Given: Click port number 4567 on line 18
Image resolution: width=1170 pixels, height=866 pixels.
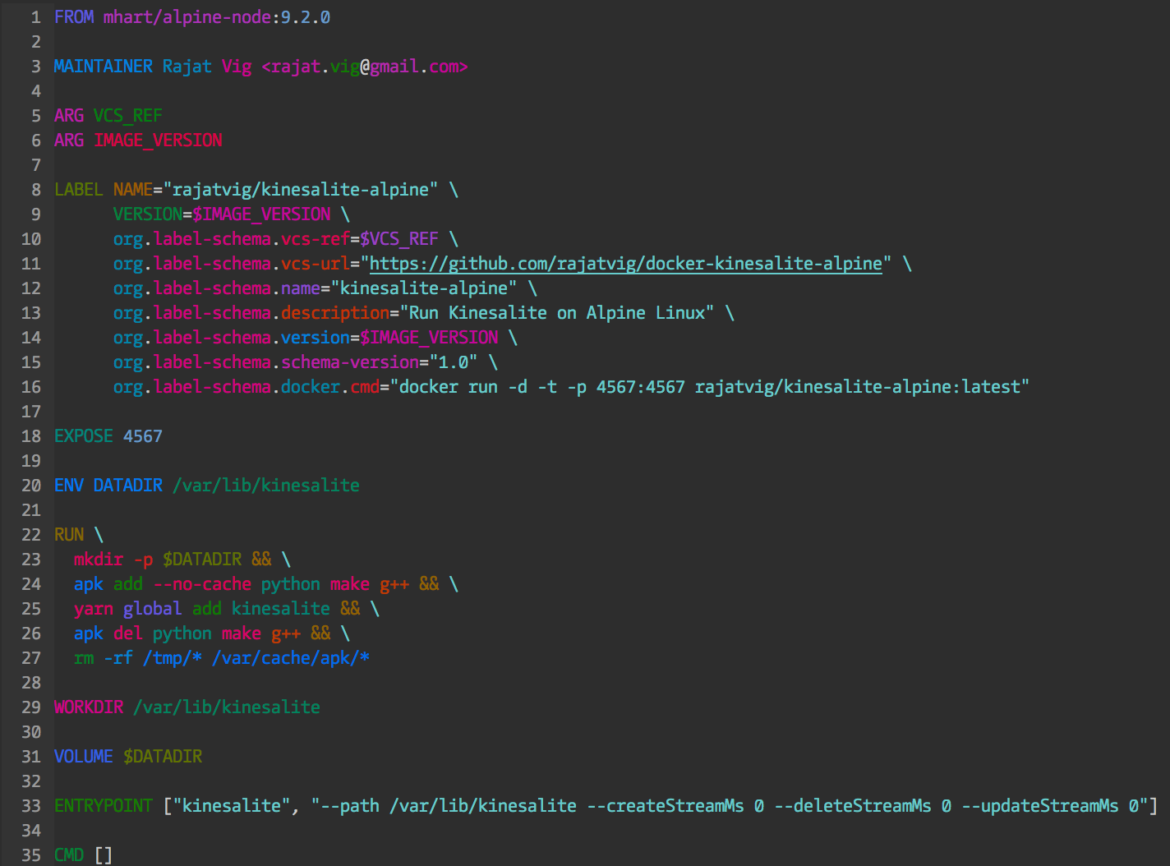Looking at the screenshot, I should coord(143,436).
